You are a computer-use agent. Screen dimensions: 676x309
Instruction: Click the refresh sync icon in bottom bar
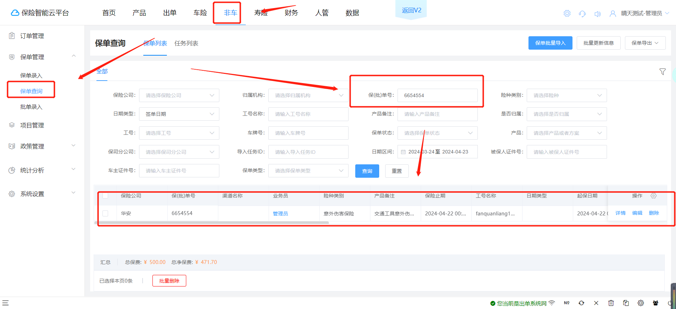581,303
